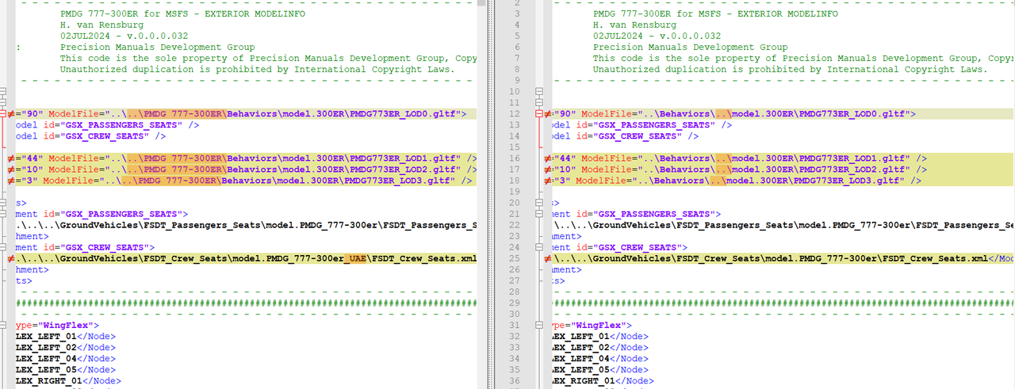Collapse left pane fold beside the GSX_CREW_SEATS ment line
Viewport: 1015px width, 389px height.
click(3, 247)
